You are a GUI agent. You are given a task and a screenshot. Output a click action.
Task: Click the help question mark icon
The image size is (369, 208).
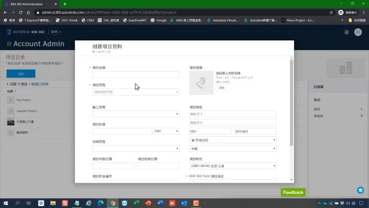(x=347, y=32)
